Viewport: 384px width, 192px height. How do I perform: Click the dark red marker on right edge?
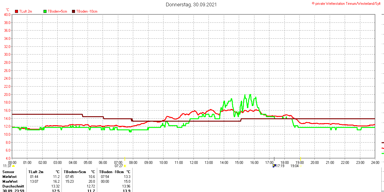(x=382, y=143)
